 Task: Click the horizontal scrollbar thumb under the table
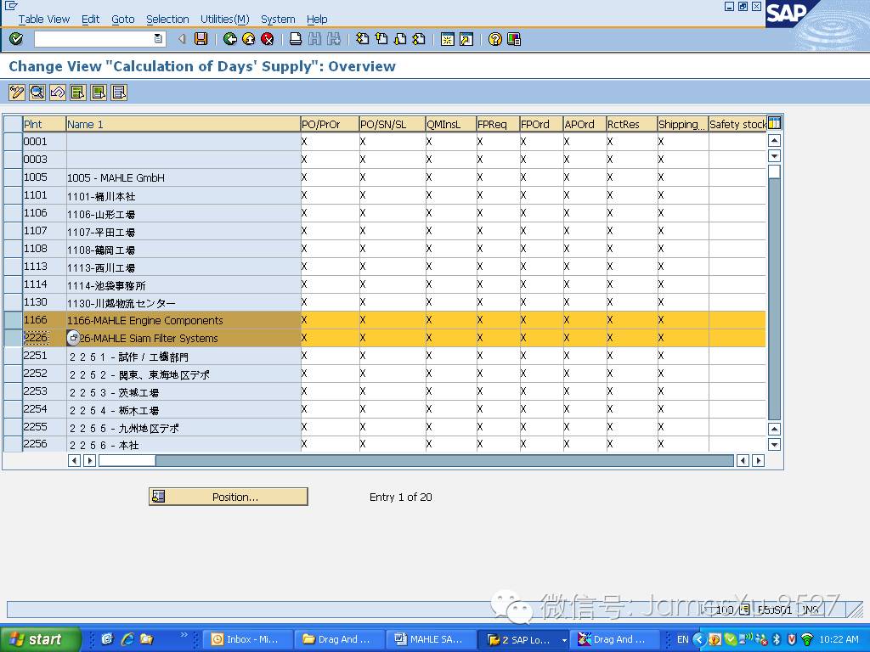point(127,461)
